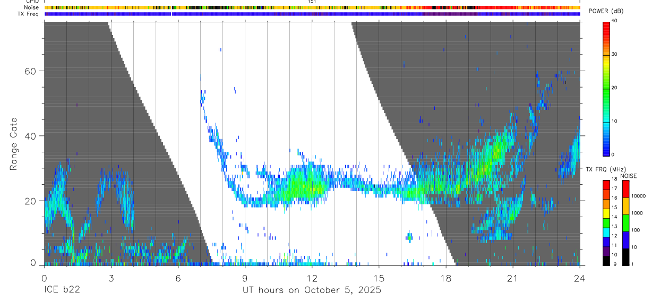
Task: Click the yellow 14–15 MHz TX FRQ swatch
Action: click(606, 213)
